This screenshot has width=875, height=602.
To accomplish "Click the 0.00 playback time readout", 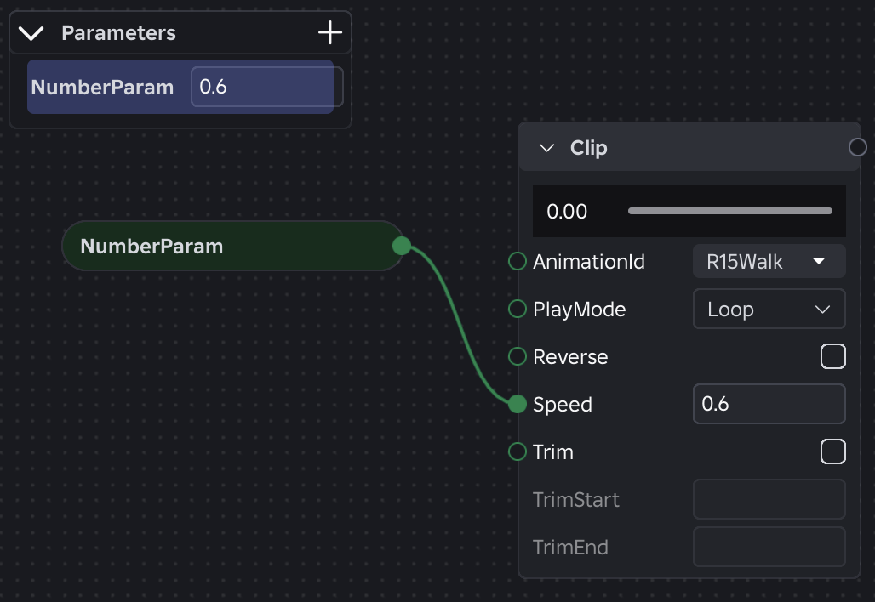I will click(x=567, y=211).
